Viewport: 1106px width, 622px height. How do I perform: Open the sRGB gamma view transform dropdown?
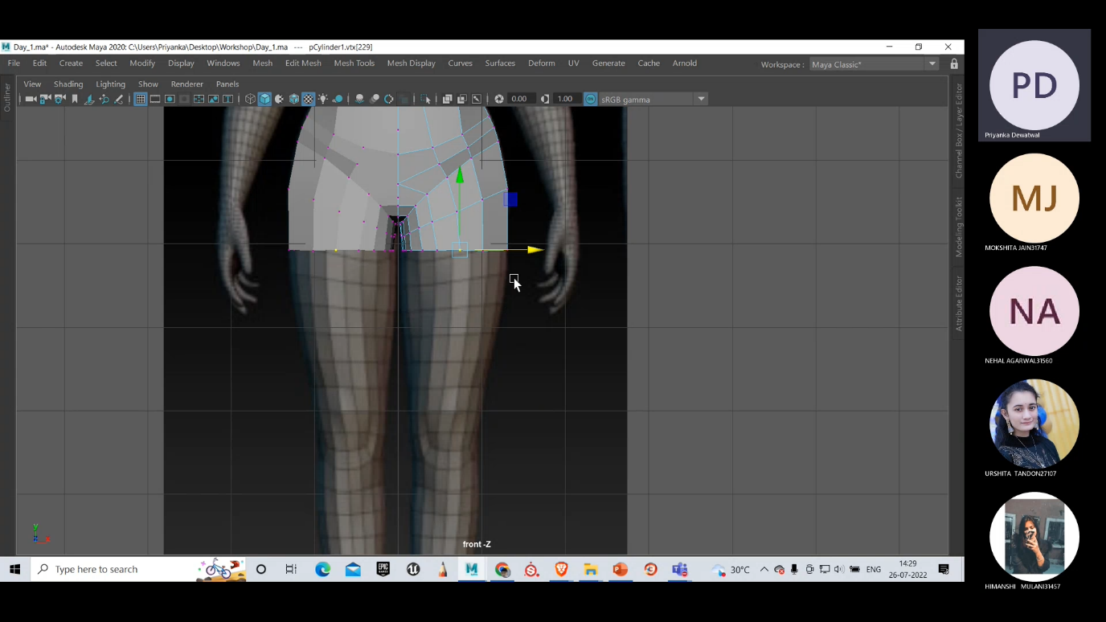(x=701, y=99)
